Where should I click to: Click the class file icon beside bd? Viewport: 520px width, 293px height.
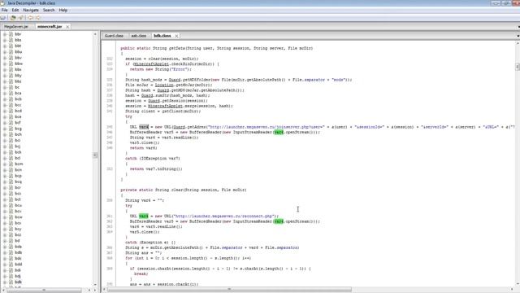click(x=11, y=241)
